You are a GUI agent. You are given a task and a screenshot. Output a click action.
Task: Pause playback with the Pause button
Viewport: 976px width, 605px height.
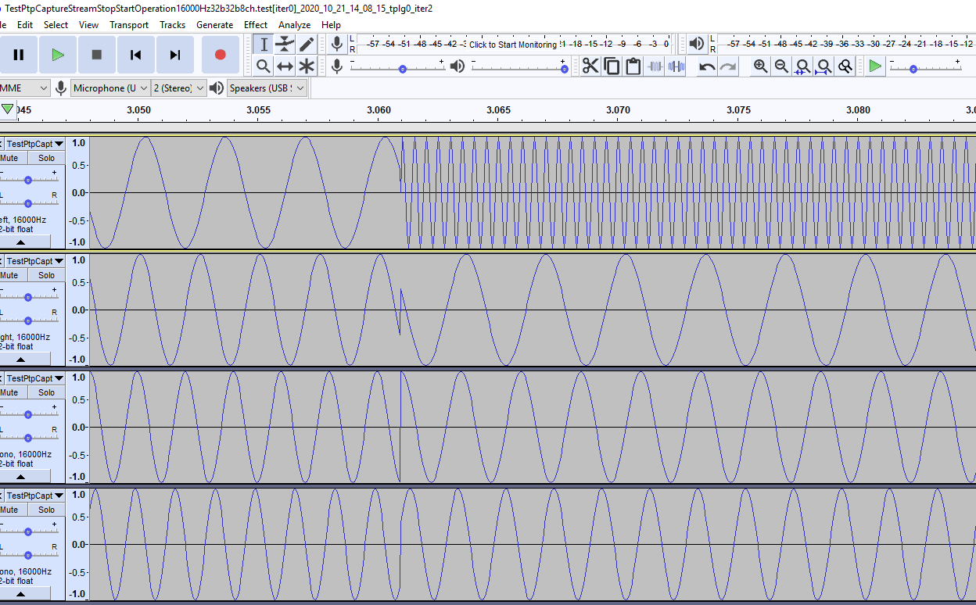[x=19, y=55]
